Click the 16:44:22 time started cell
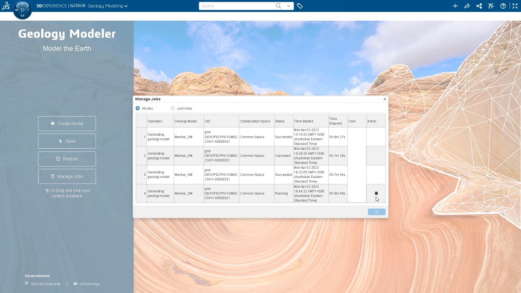Screen dimensions: 521x293 point(310,193)
